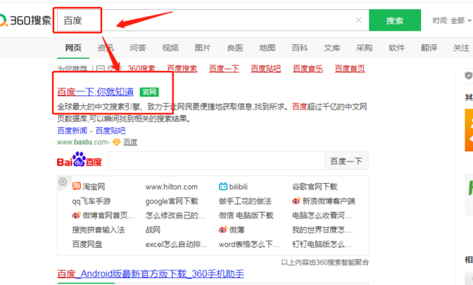The image size is (473, 285).
Task: Click the 淘宝网 icon
Action: pyautogui.click(x=76, y=186)
